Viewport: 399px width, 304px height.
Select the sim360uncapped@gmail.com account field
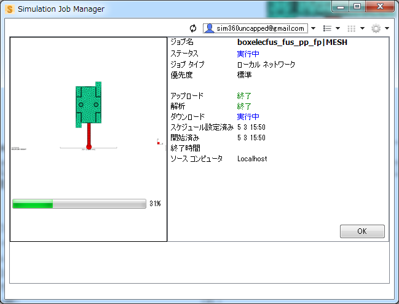[x=255, y=28]
